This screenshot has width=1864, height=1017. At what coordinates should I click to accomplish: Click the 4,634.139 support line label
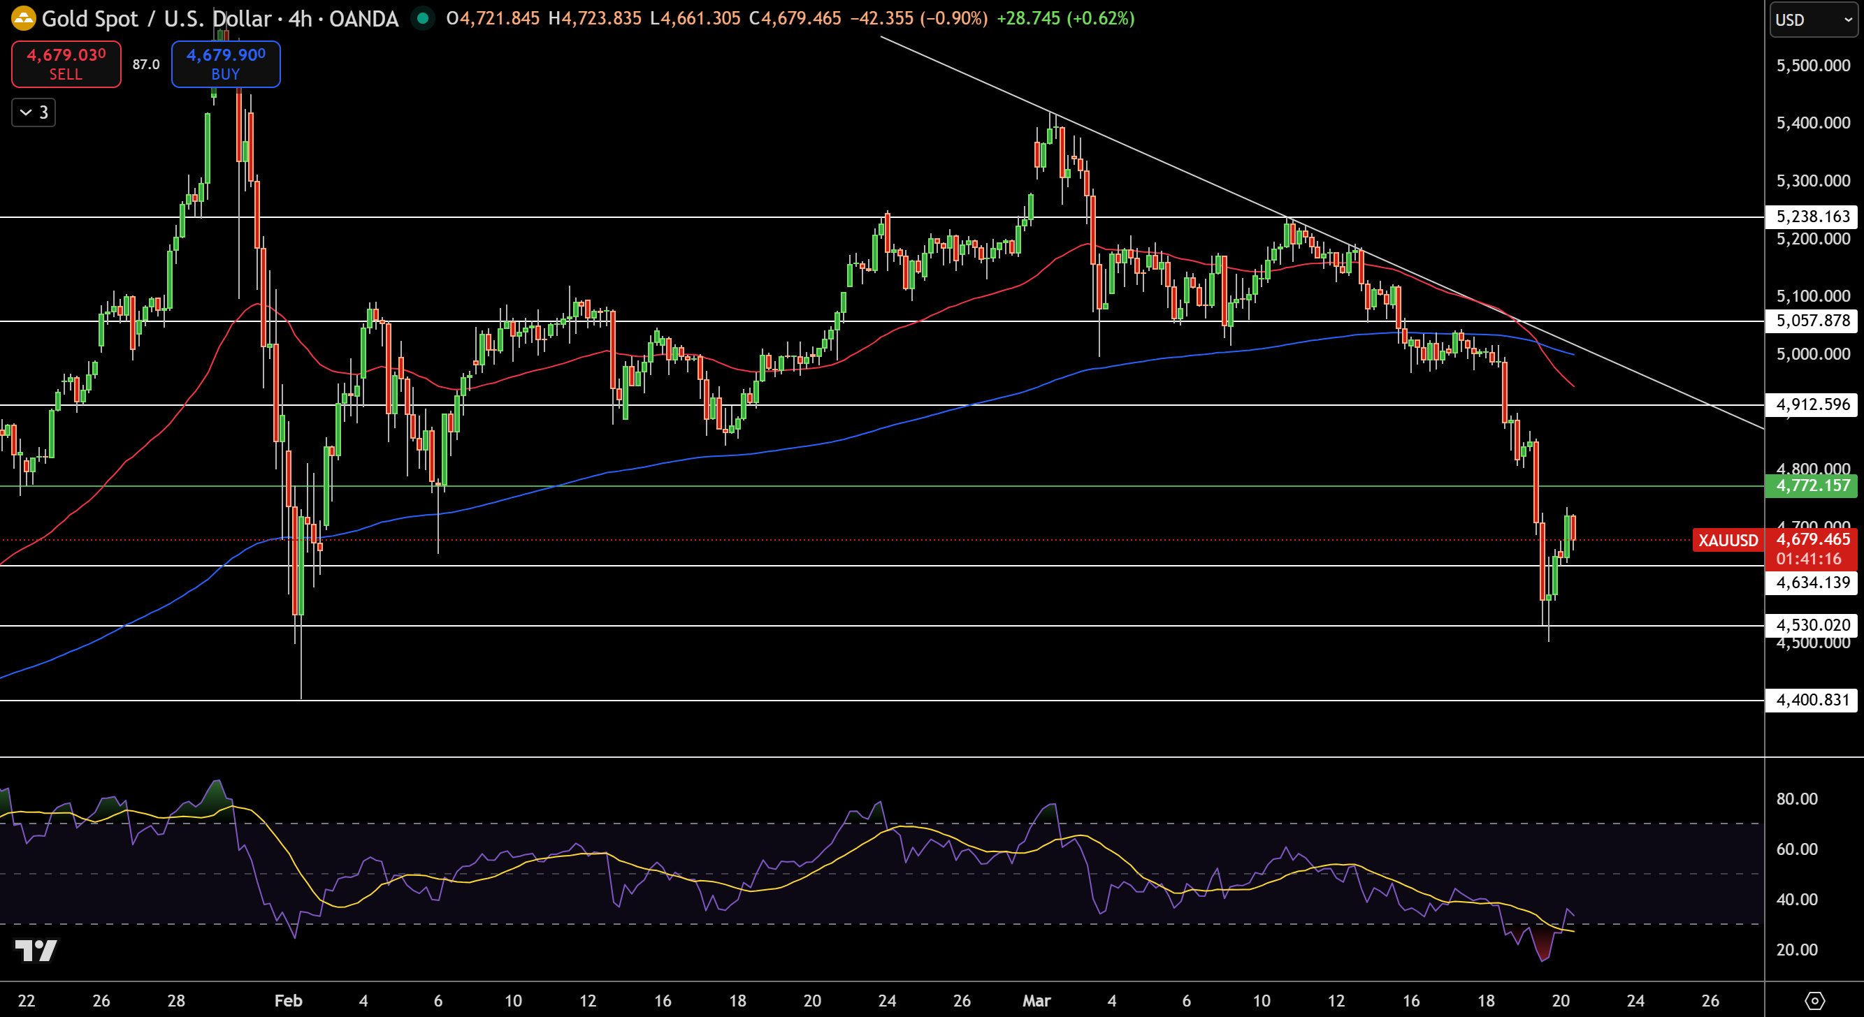click(1812, 583)
